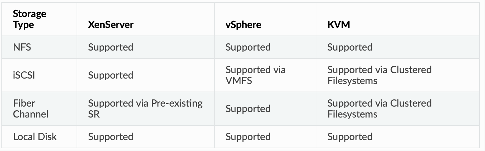Select KVM's Clustered Filesystems cell for iSCSI
The height and width of the screenshot is (151, 485).
(x=379, y=75)
